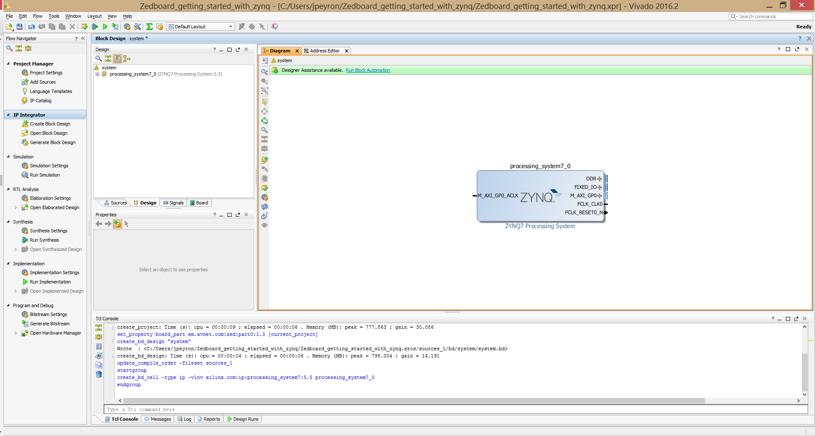The width and height of the screenshot is (815, 436).
Task: Click the Search commands field
Action: [x=771, y=16]
